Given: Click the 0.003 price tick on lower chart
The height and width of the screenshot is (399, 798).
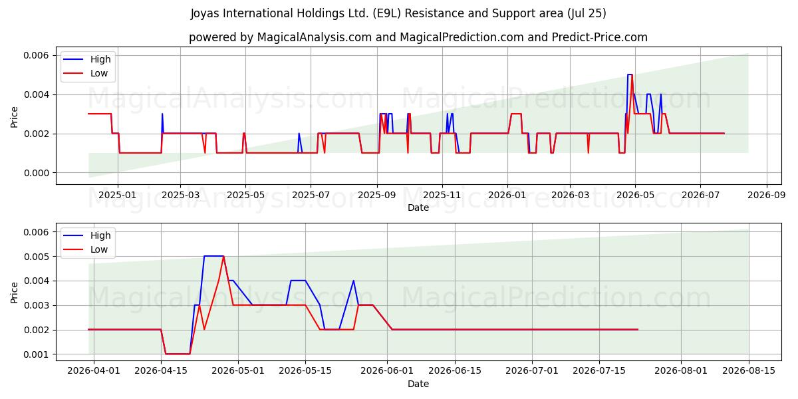Looking at the screenshot, I should click(37, 306).
